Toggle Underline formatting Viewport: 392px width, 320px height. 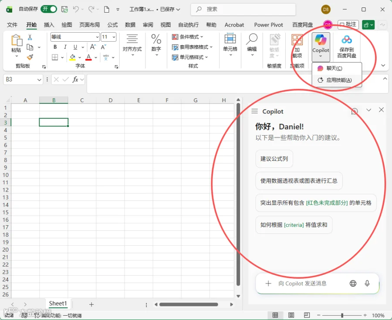(75, 47)
